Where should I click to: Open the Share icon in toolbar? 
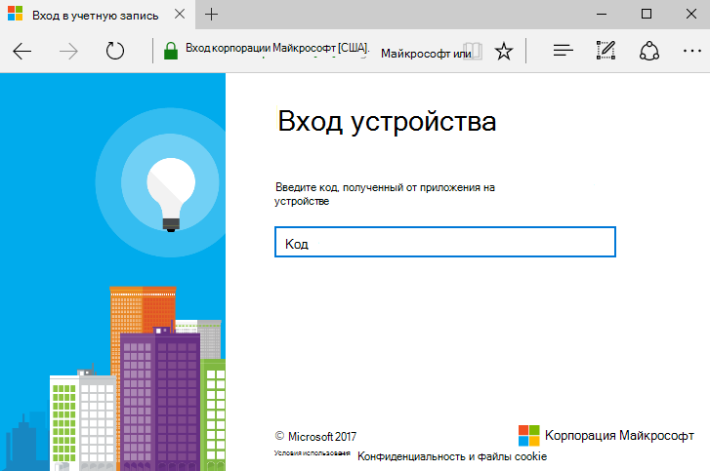[648, 51]
